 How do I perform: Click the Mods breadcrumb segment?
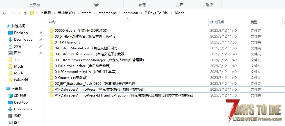pos(180,13)
